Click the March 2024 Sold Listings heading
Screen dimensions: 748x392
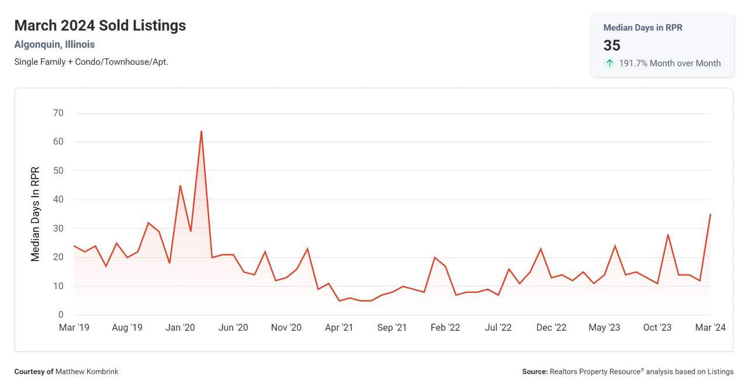100,26
